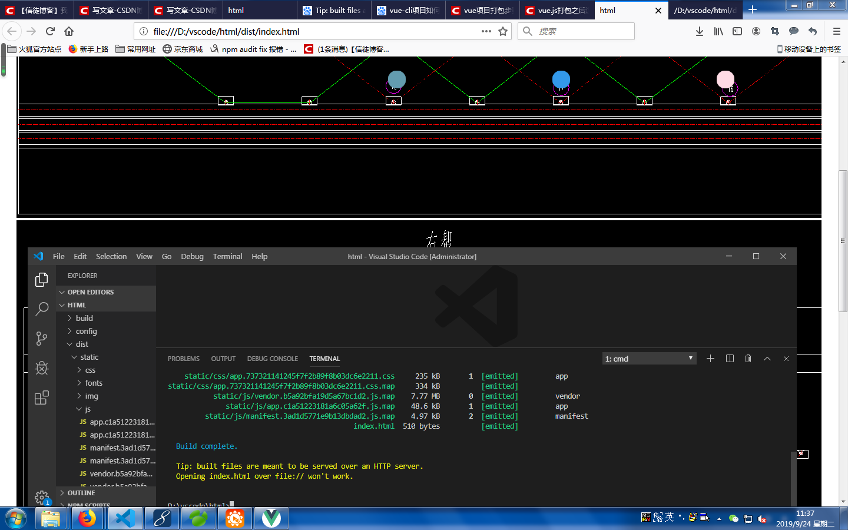848x530 pixels.
Task: Open Extensions view icon in VS Code
Action: point(41,397)
